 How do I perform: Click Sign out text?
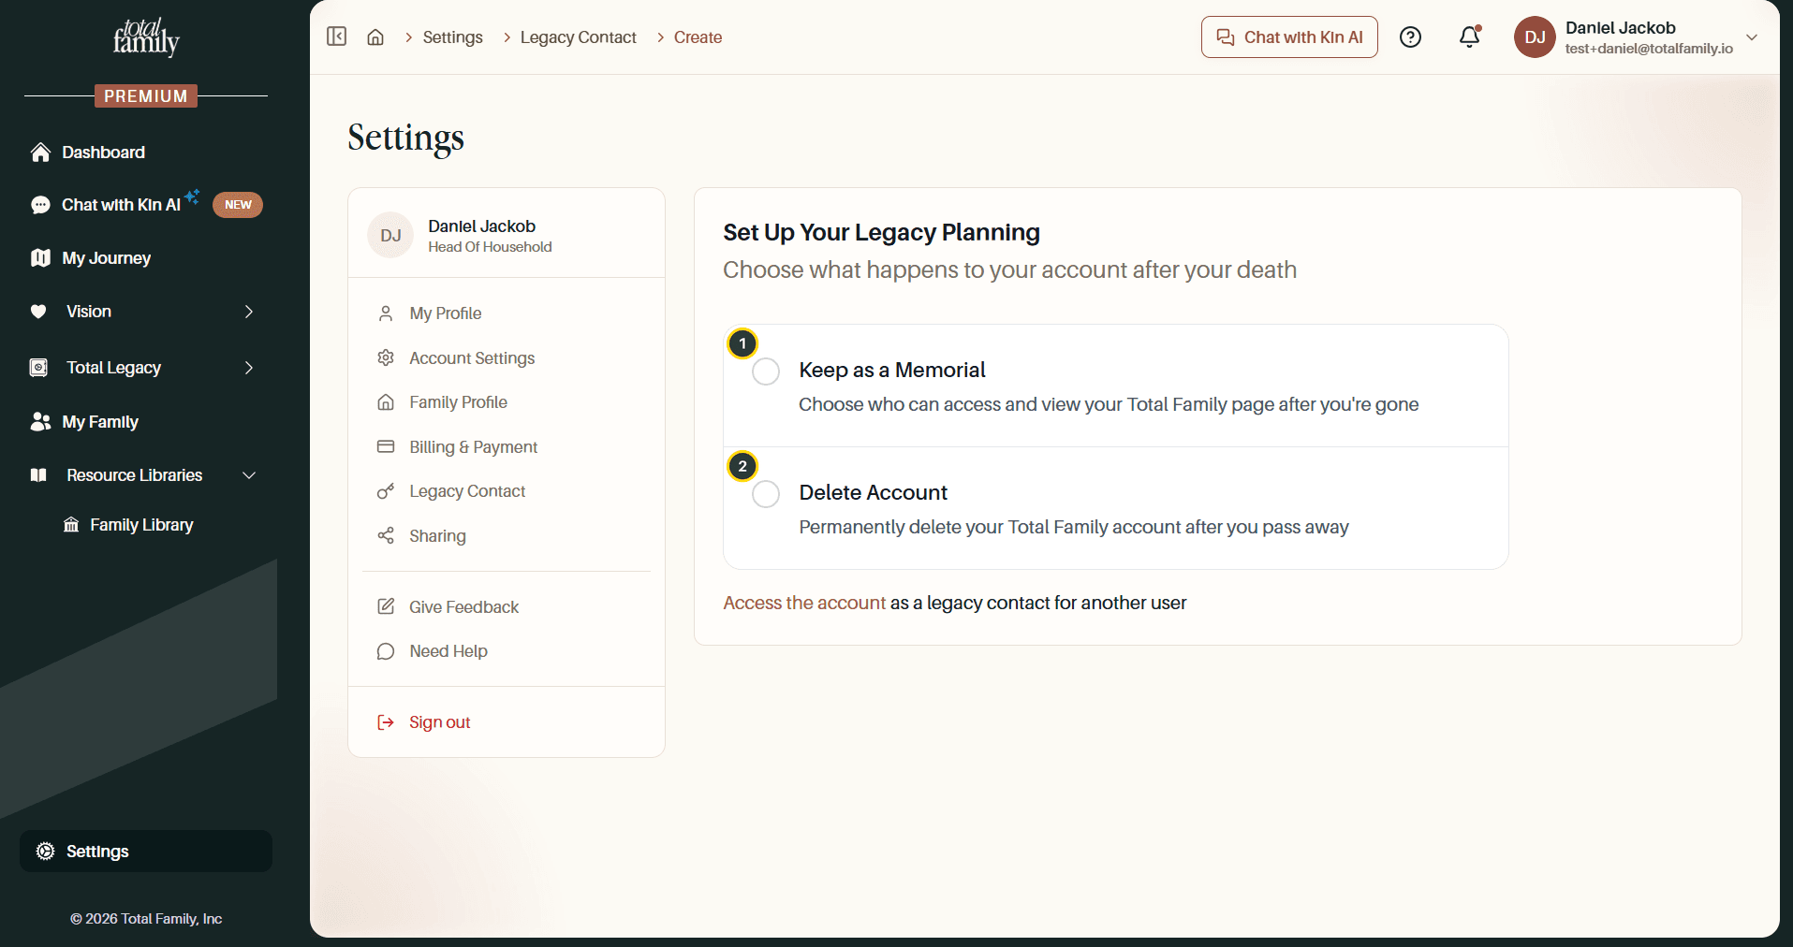pos(440,722)
